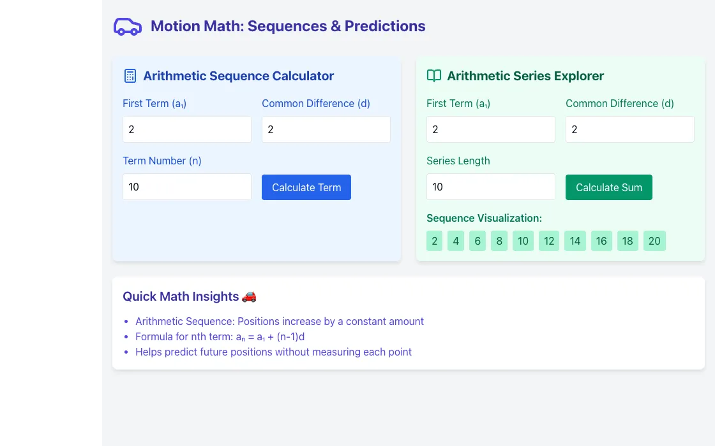Click sequence chip showing 20
The image size is (715, 446).
point(654,241)
